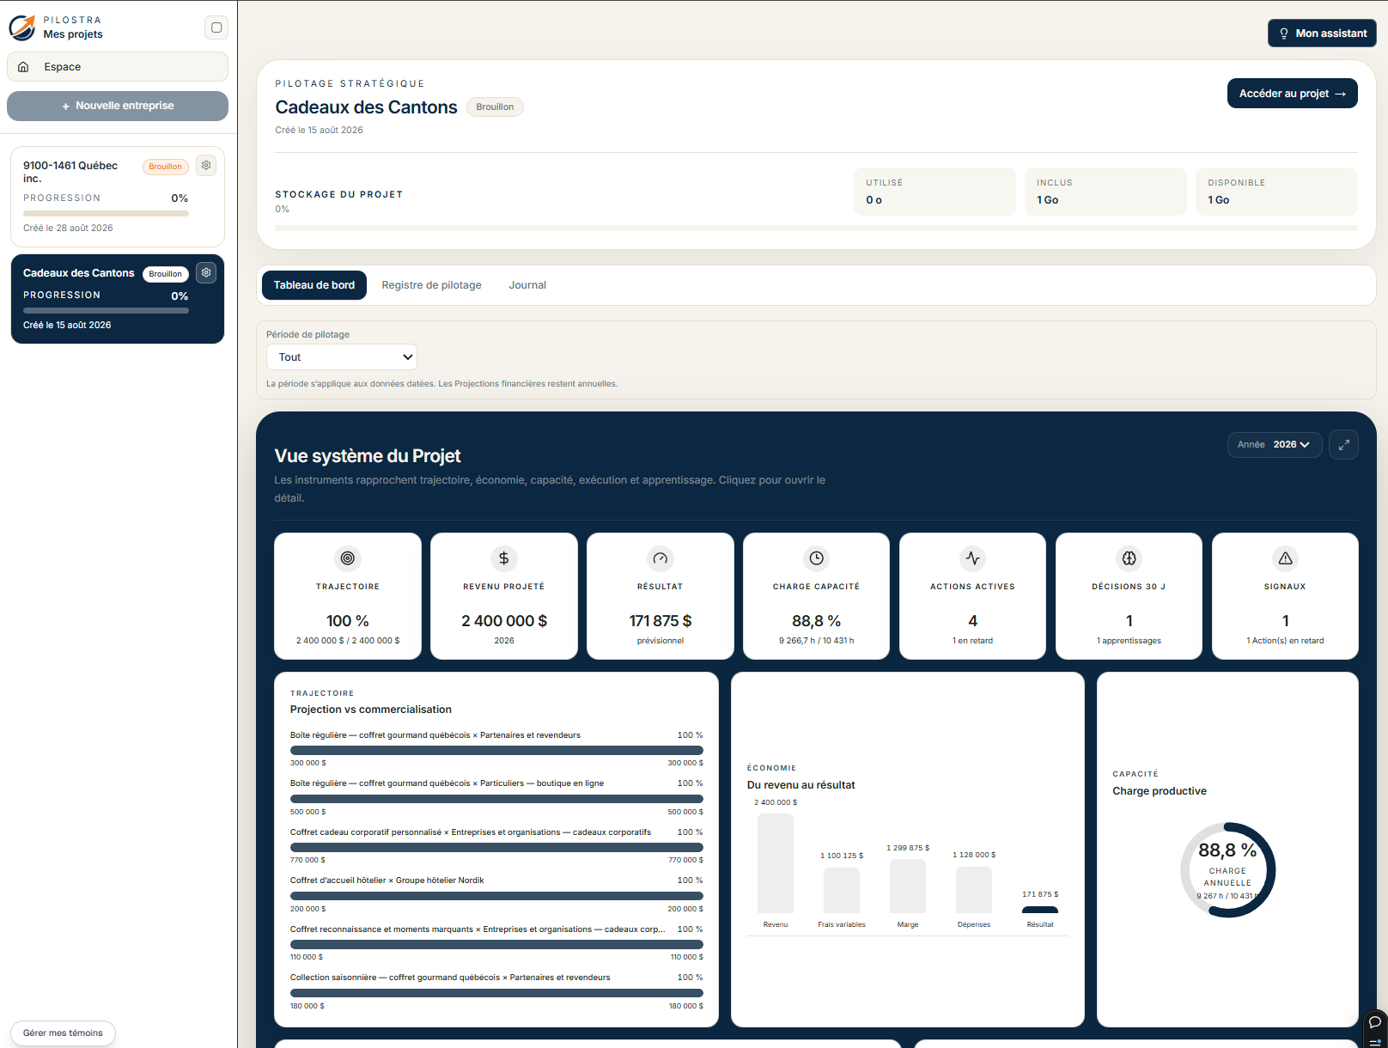Click Accéder au projet button
Viewport: 1388px width, 1048px height.
point(1293,94)
